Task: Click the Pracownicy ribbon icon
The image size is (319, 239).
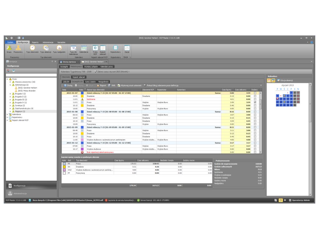Action: click(x=18, y=49)
